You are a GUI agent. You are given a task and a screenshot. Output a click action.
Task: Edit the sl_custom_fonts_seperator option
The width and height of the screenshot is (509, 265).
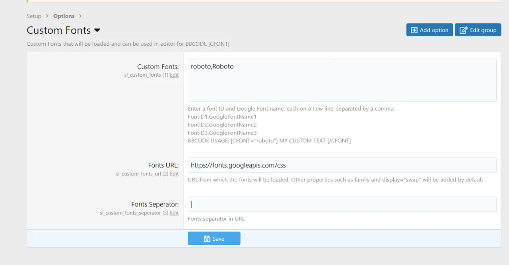[x=174, y=213]
